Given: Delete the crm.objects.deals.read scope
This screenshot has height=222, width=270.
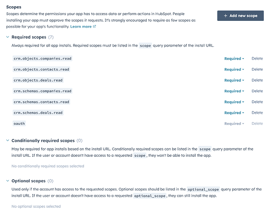Looking at the screenshot, I should 257,80.
